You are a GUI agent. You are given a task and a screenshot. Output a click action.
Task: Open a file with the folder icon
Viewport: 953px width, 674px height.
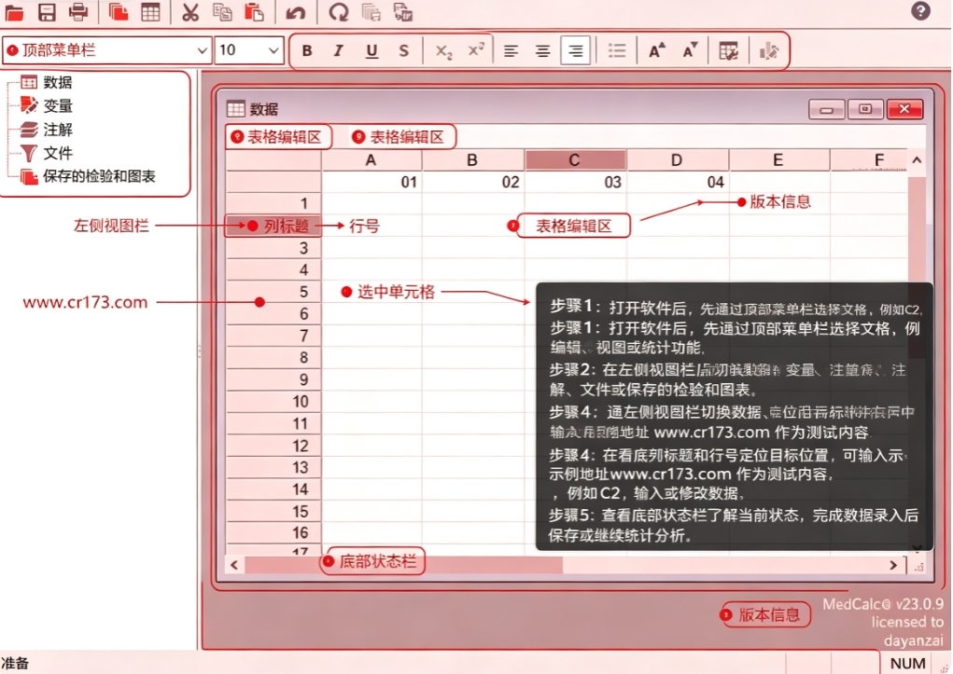coord(14,12)
